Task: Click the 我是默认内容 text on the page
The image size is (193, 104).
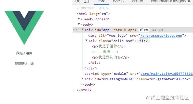Action: click(24, 64)
